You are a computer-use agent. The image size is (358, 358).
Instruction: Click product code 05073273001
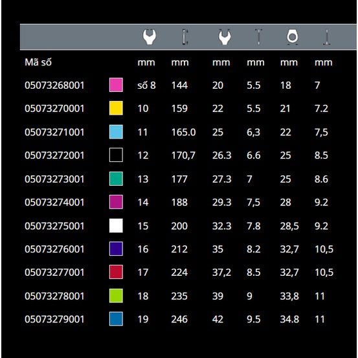coord(54,179)
